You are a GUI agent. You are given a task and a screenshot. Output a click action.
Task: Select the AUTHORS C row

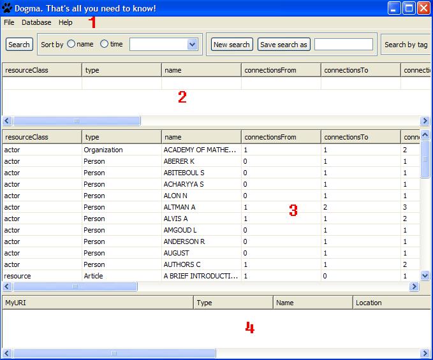211,264
